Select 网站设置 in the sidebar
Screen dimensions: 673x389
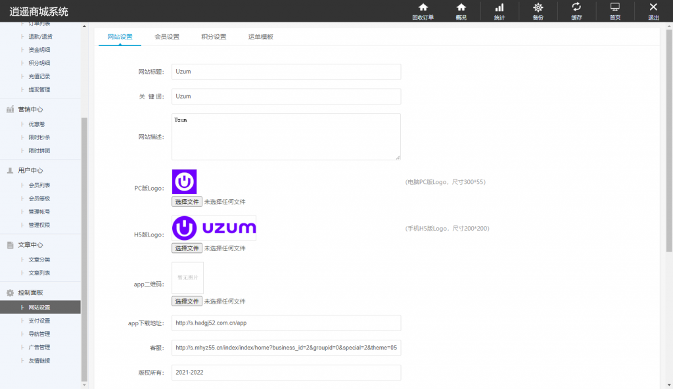[x=40, y=308]
